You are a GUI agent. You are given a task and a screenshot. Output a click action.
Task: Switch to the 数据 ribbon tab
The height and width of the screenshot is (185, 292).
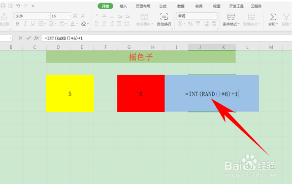[181, 6]
